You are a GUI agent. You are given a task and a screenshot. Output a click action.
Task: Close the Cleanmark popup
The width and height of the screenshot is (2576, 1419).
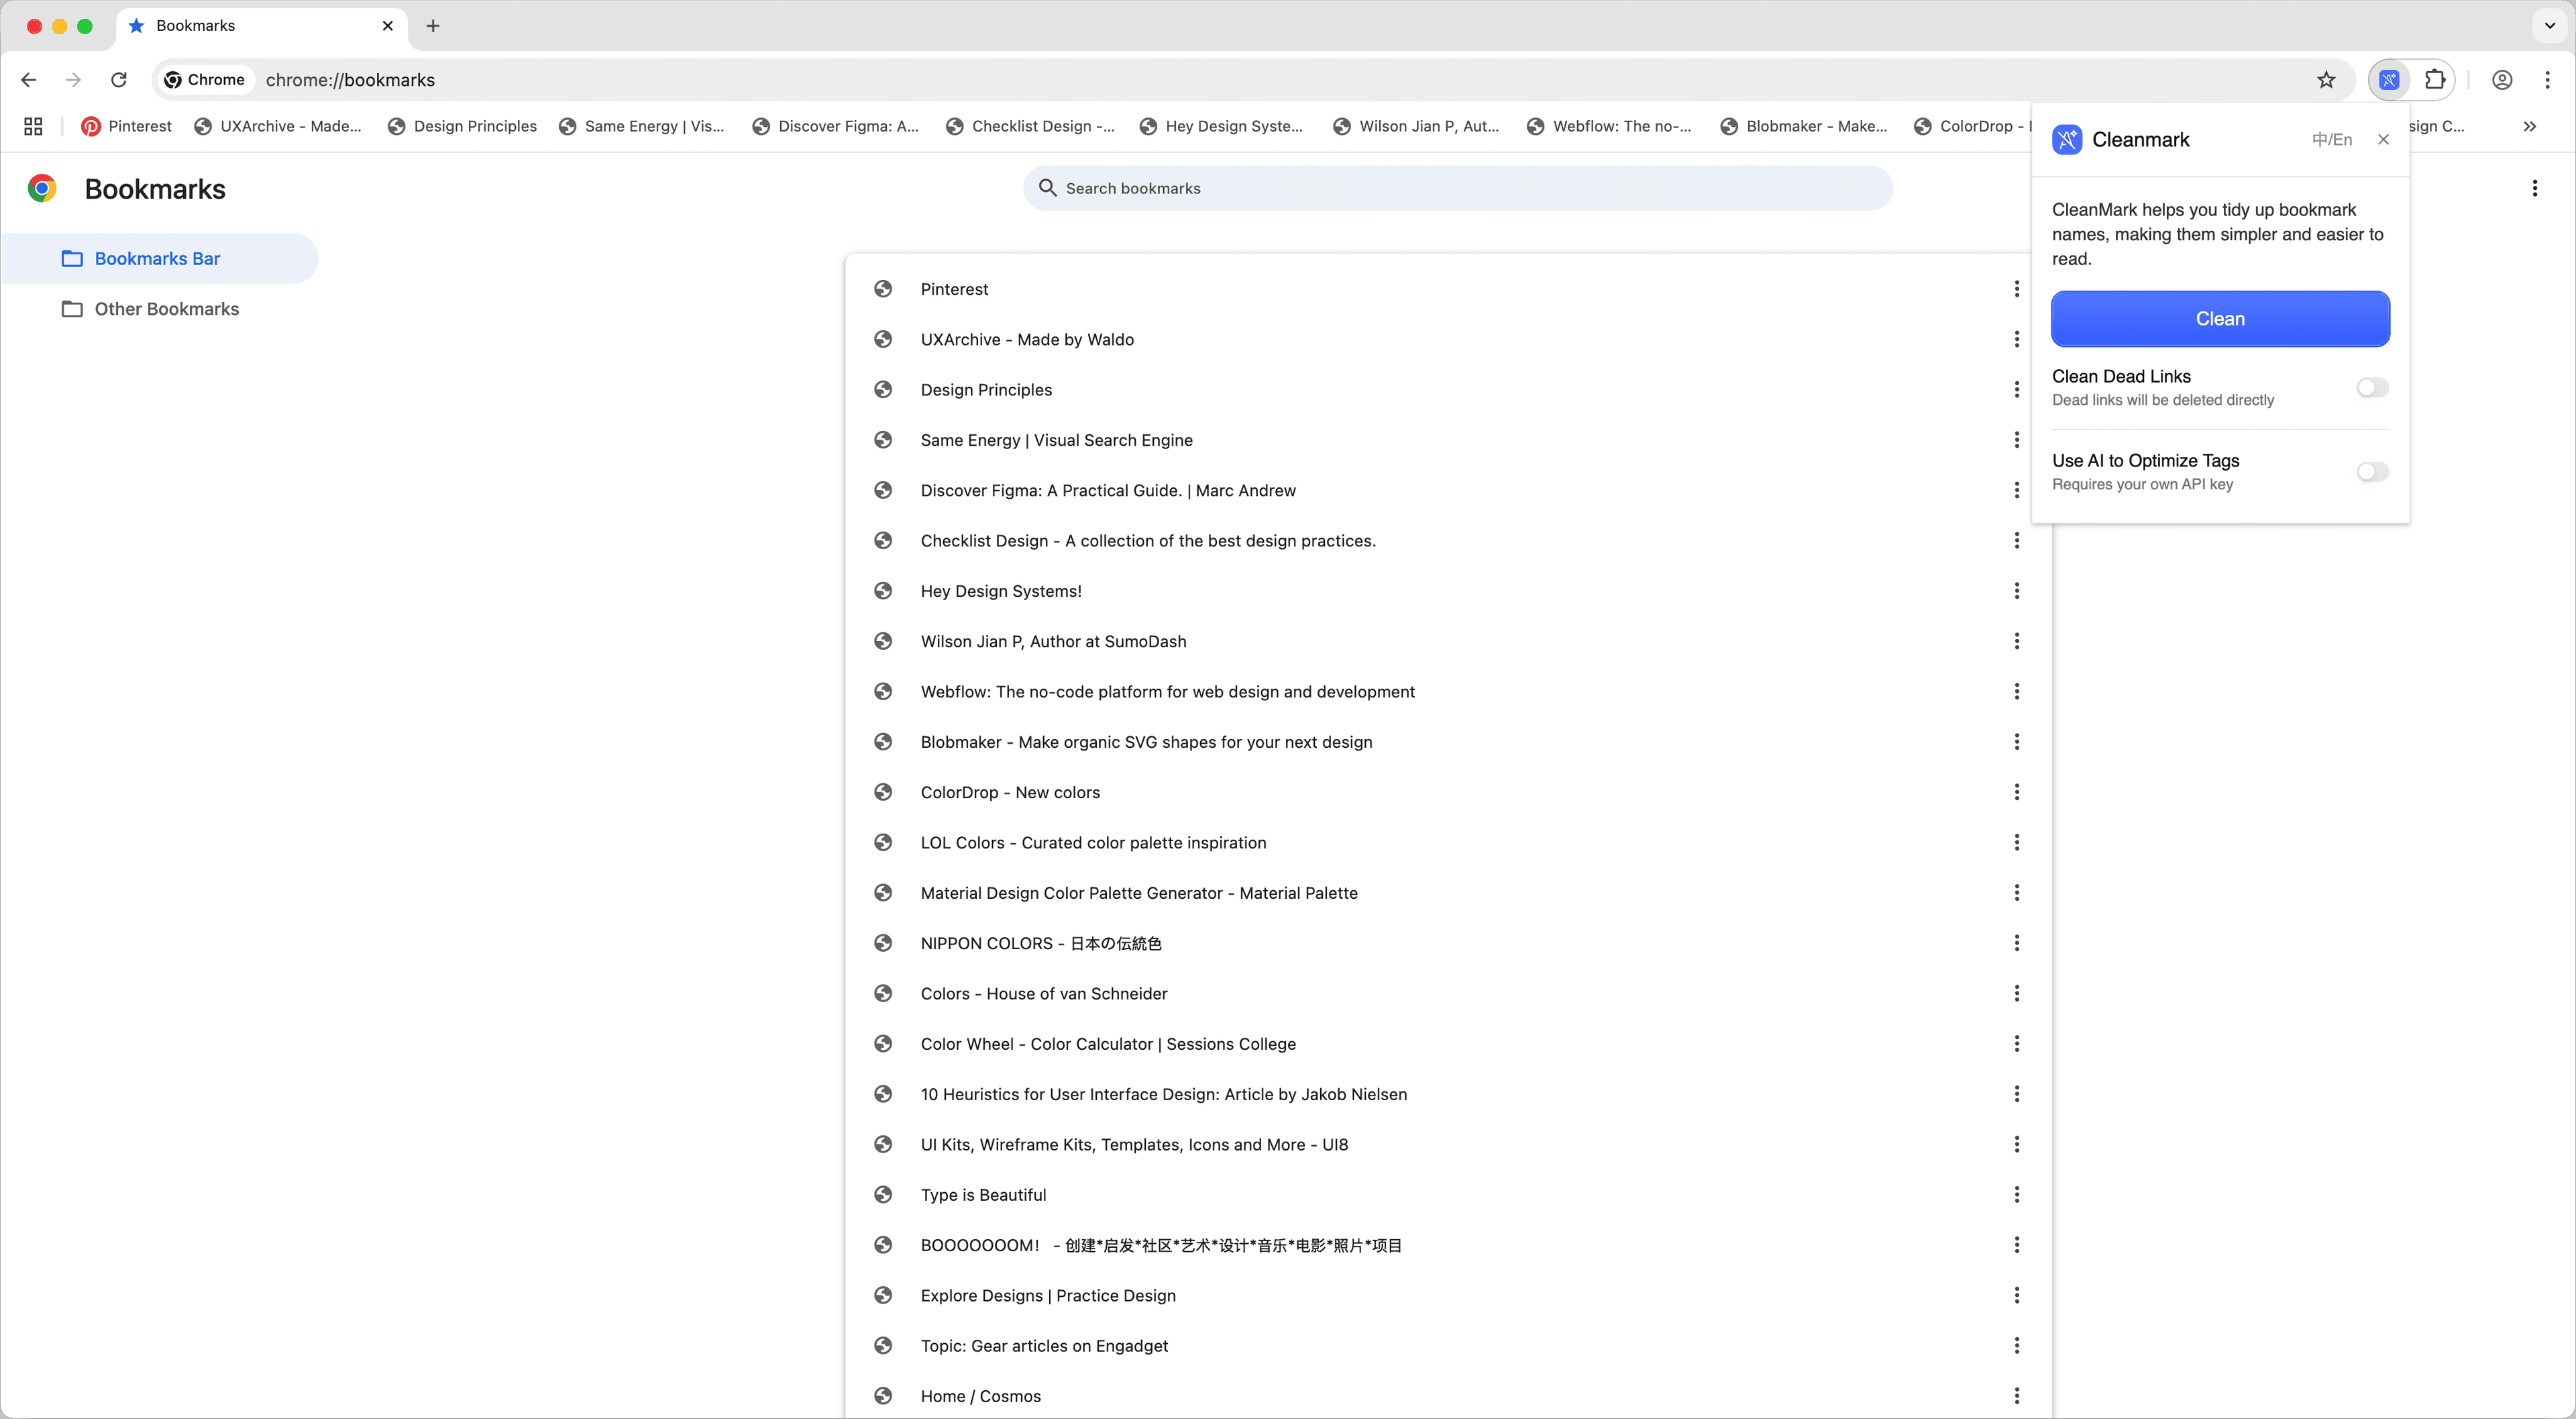2384,140
